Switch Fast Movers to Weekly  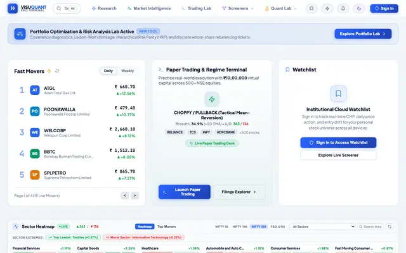128,71
